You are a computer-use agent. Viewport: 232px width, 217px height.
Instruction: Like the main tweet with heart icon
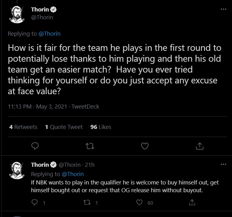pos(145,145)
